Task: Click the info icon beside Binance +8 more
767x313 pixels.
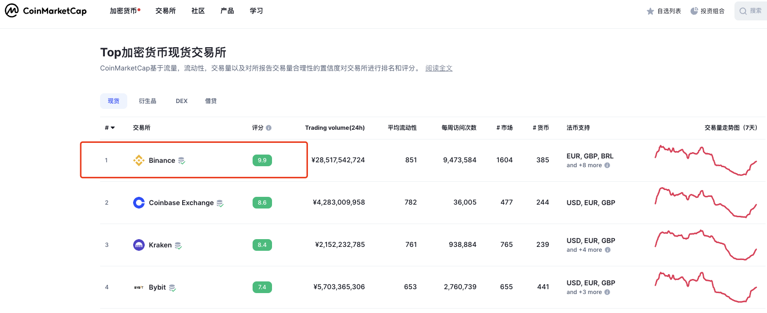Action: click(607, 165)
